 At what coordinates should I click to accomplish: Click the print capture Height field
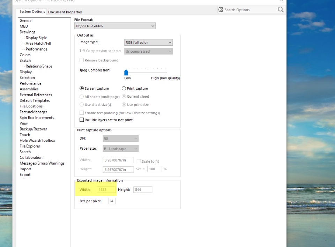click(x=118, y=170)
